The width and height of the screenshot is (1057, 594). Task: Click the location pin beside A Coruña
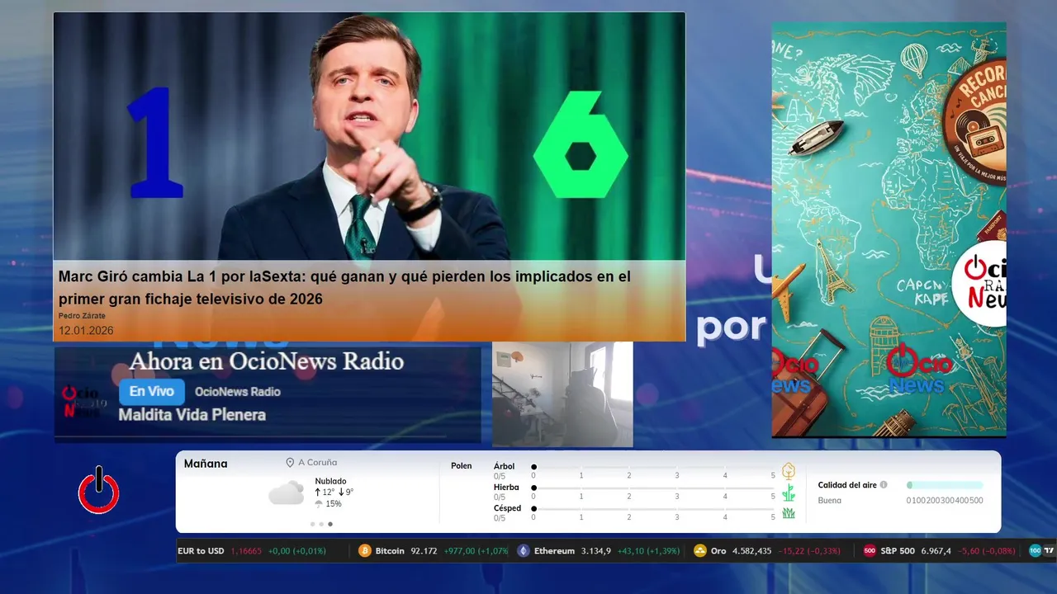[x=290, y=463]
